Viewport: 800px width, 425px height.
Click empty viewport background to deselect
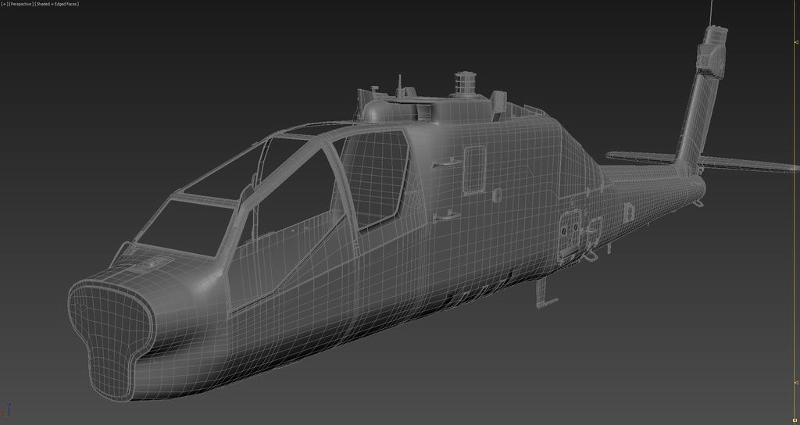117,94
